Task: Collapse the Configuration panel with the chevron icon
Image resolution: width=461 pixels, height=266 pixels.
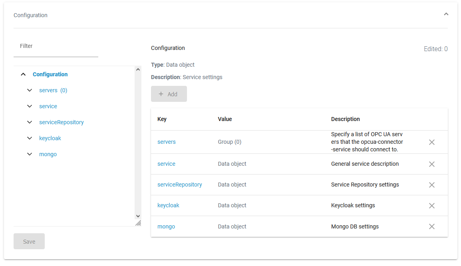Action: click(x=446, y=14)
